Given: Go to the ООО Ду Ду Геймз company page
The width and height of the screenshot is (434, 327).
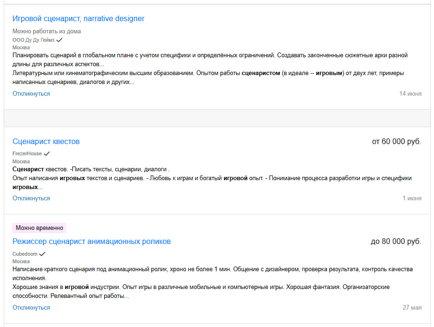Looking at the screenshot, I should 33,40.
